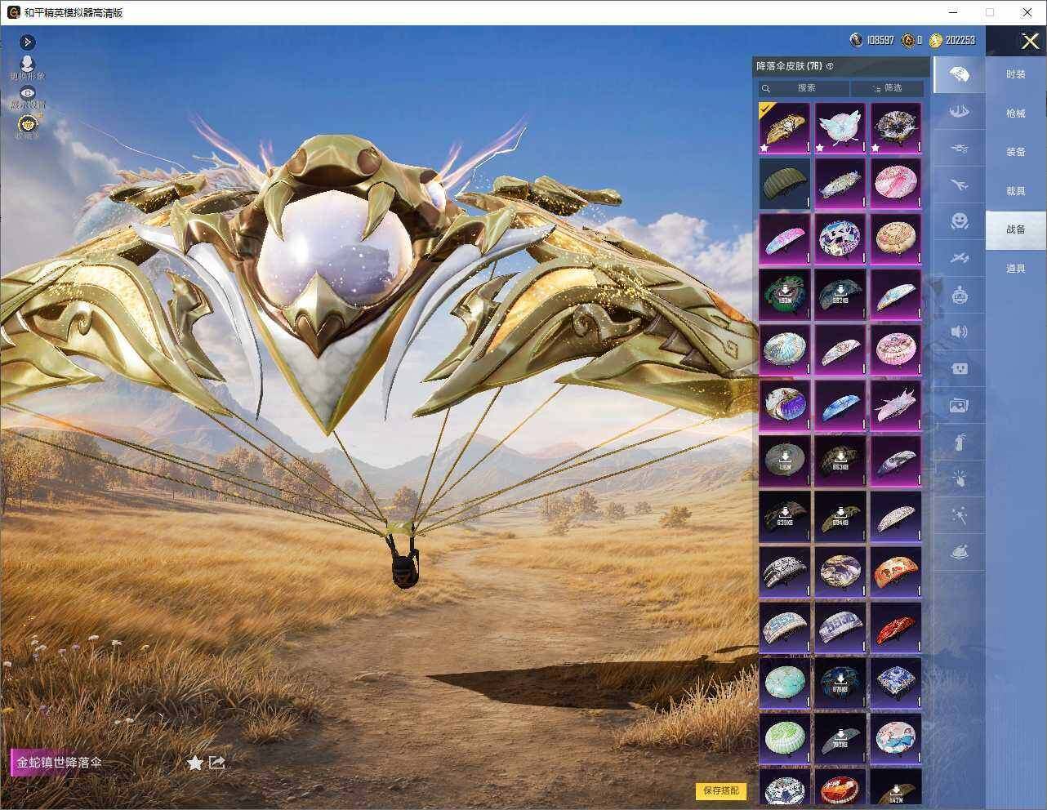Open the picture background category icon
Viewport: 1047px width, 810px height.
[x=959, y=405]
